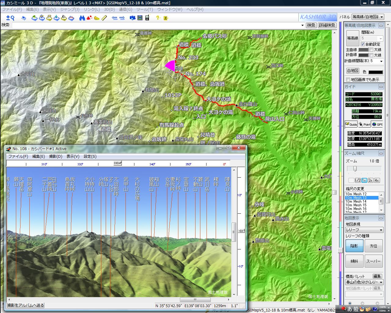Click the pencil-drawing map layer icon
391x313 pixels.
(64, 18)
